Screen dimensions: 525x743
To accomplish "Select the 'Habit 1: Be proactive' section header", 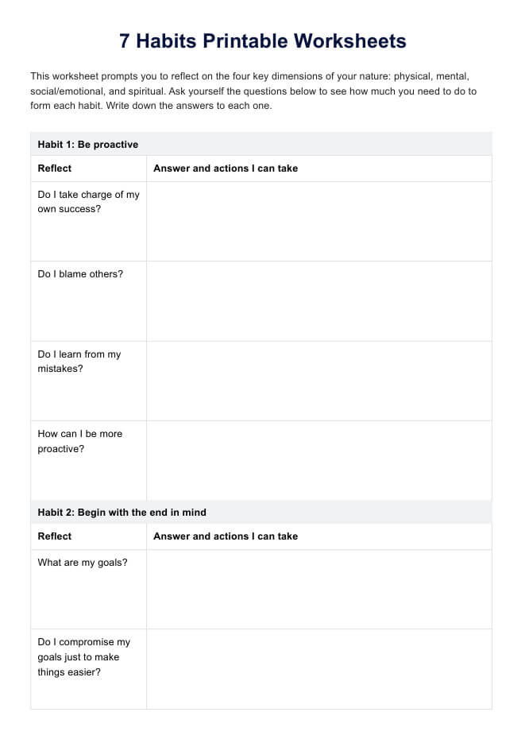I will click(88, 145).
